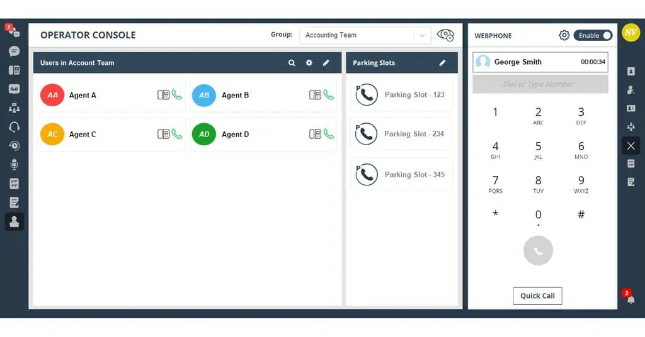The image size is (645, 337).
Task: Open the user edit icon in right sidebar
Action: [631, 90]
